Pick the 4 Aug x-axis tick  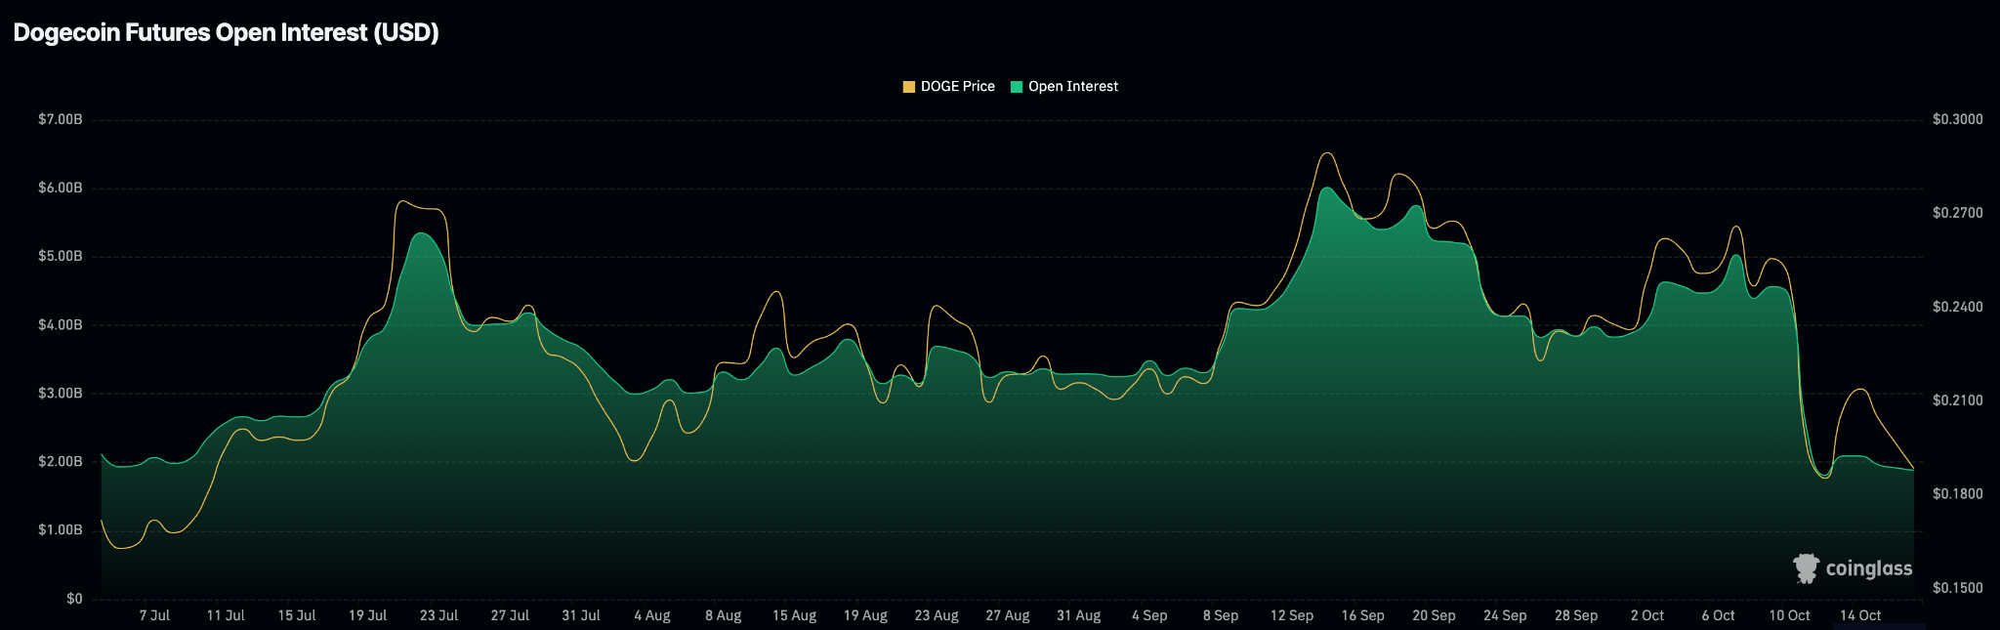click(651, 615)
